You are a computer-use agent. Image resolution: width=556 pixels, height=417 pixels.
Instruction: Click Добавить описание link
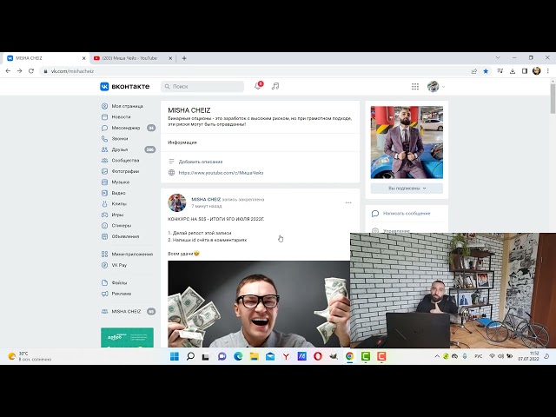[200, 162]
